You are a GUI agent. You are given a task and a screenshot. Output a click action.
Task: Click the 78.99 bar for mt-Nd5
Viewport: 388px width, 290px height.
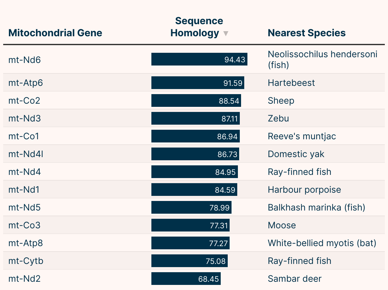click(x=191, y=208)
